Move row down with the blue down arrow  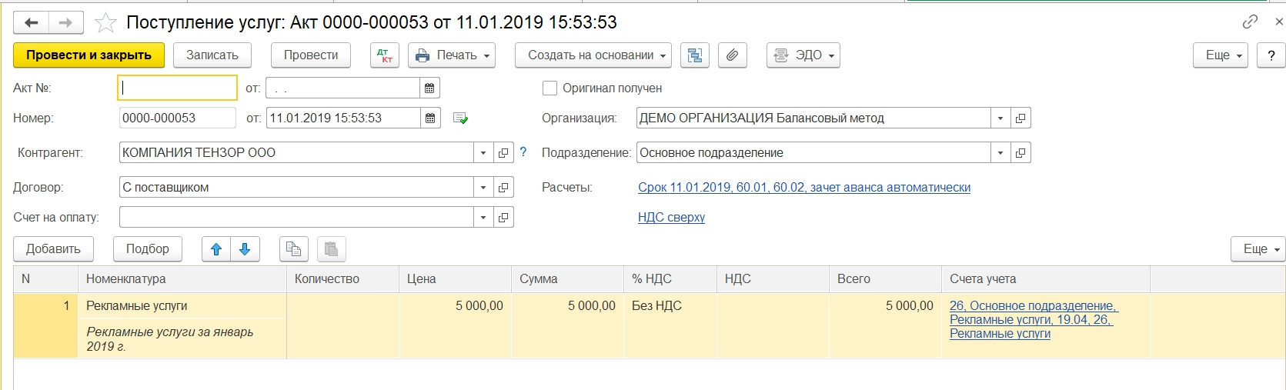tap(245, 249)
